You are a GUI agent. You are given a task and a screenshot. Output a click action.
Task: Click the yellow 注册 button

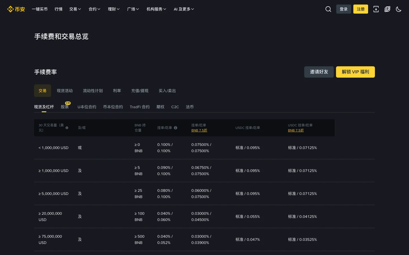(361, 9)
